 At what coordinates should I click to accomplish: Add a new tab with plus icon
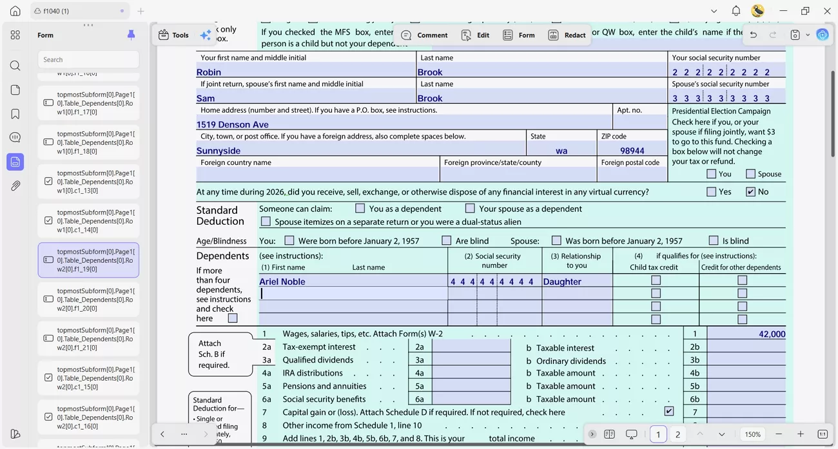[141, 11]
